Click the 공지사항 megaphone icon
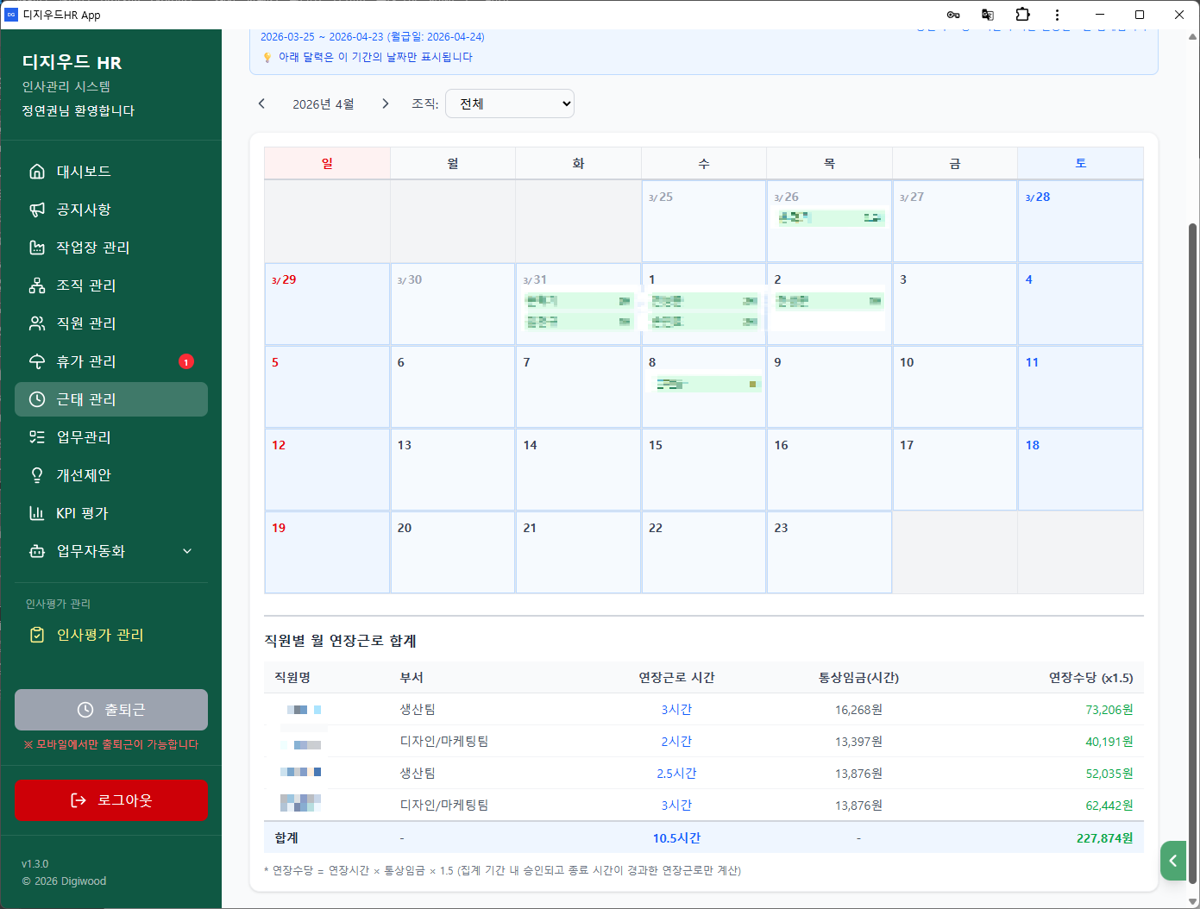The height and width of the screenshot is (909, 1200). click(37, 210)
